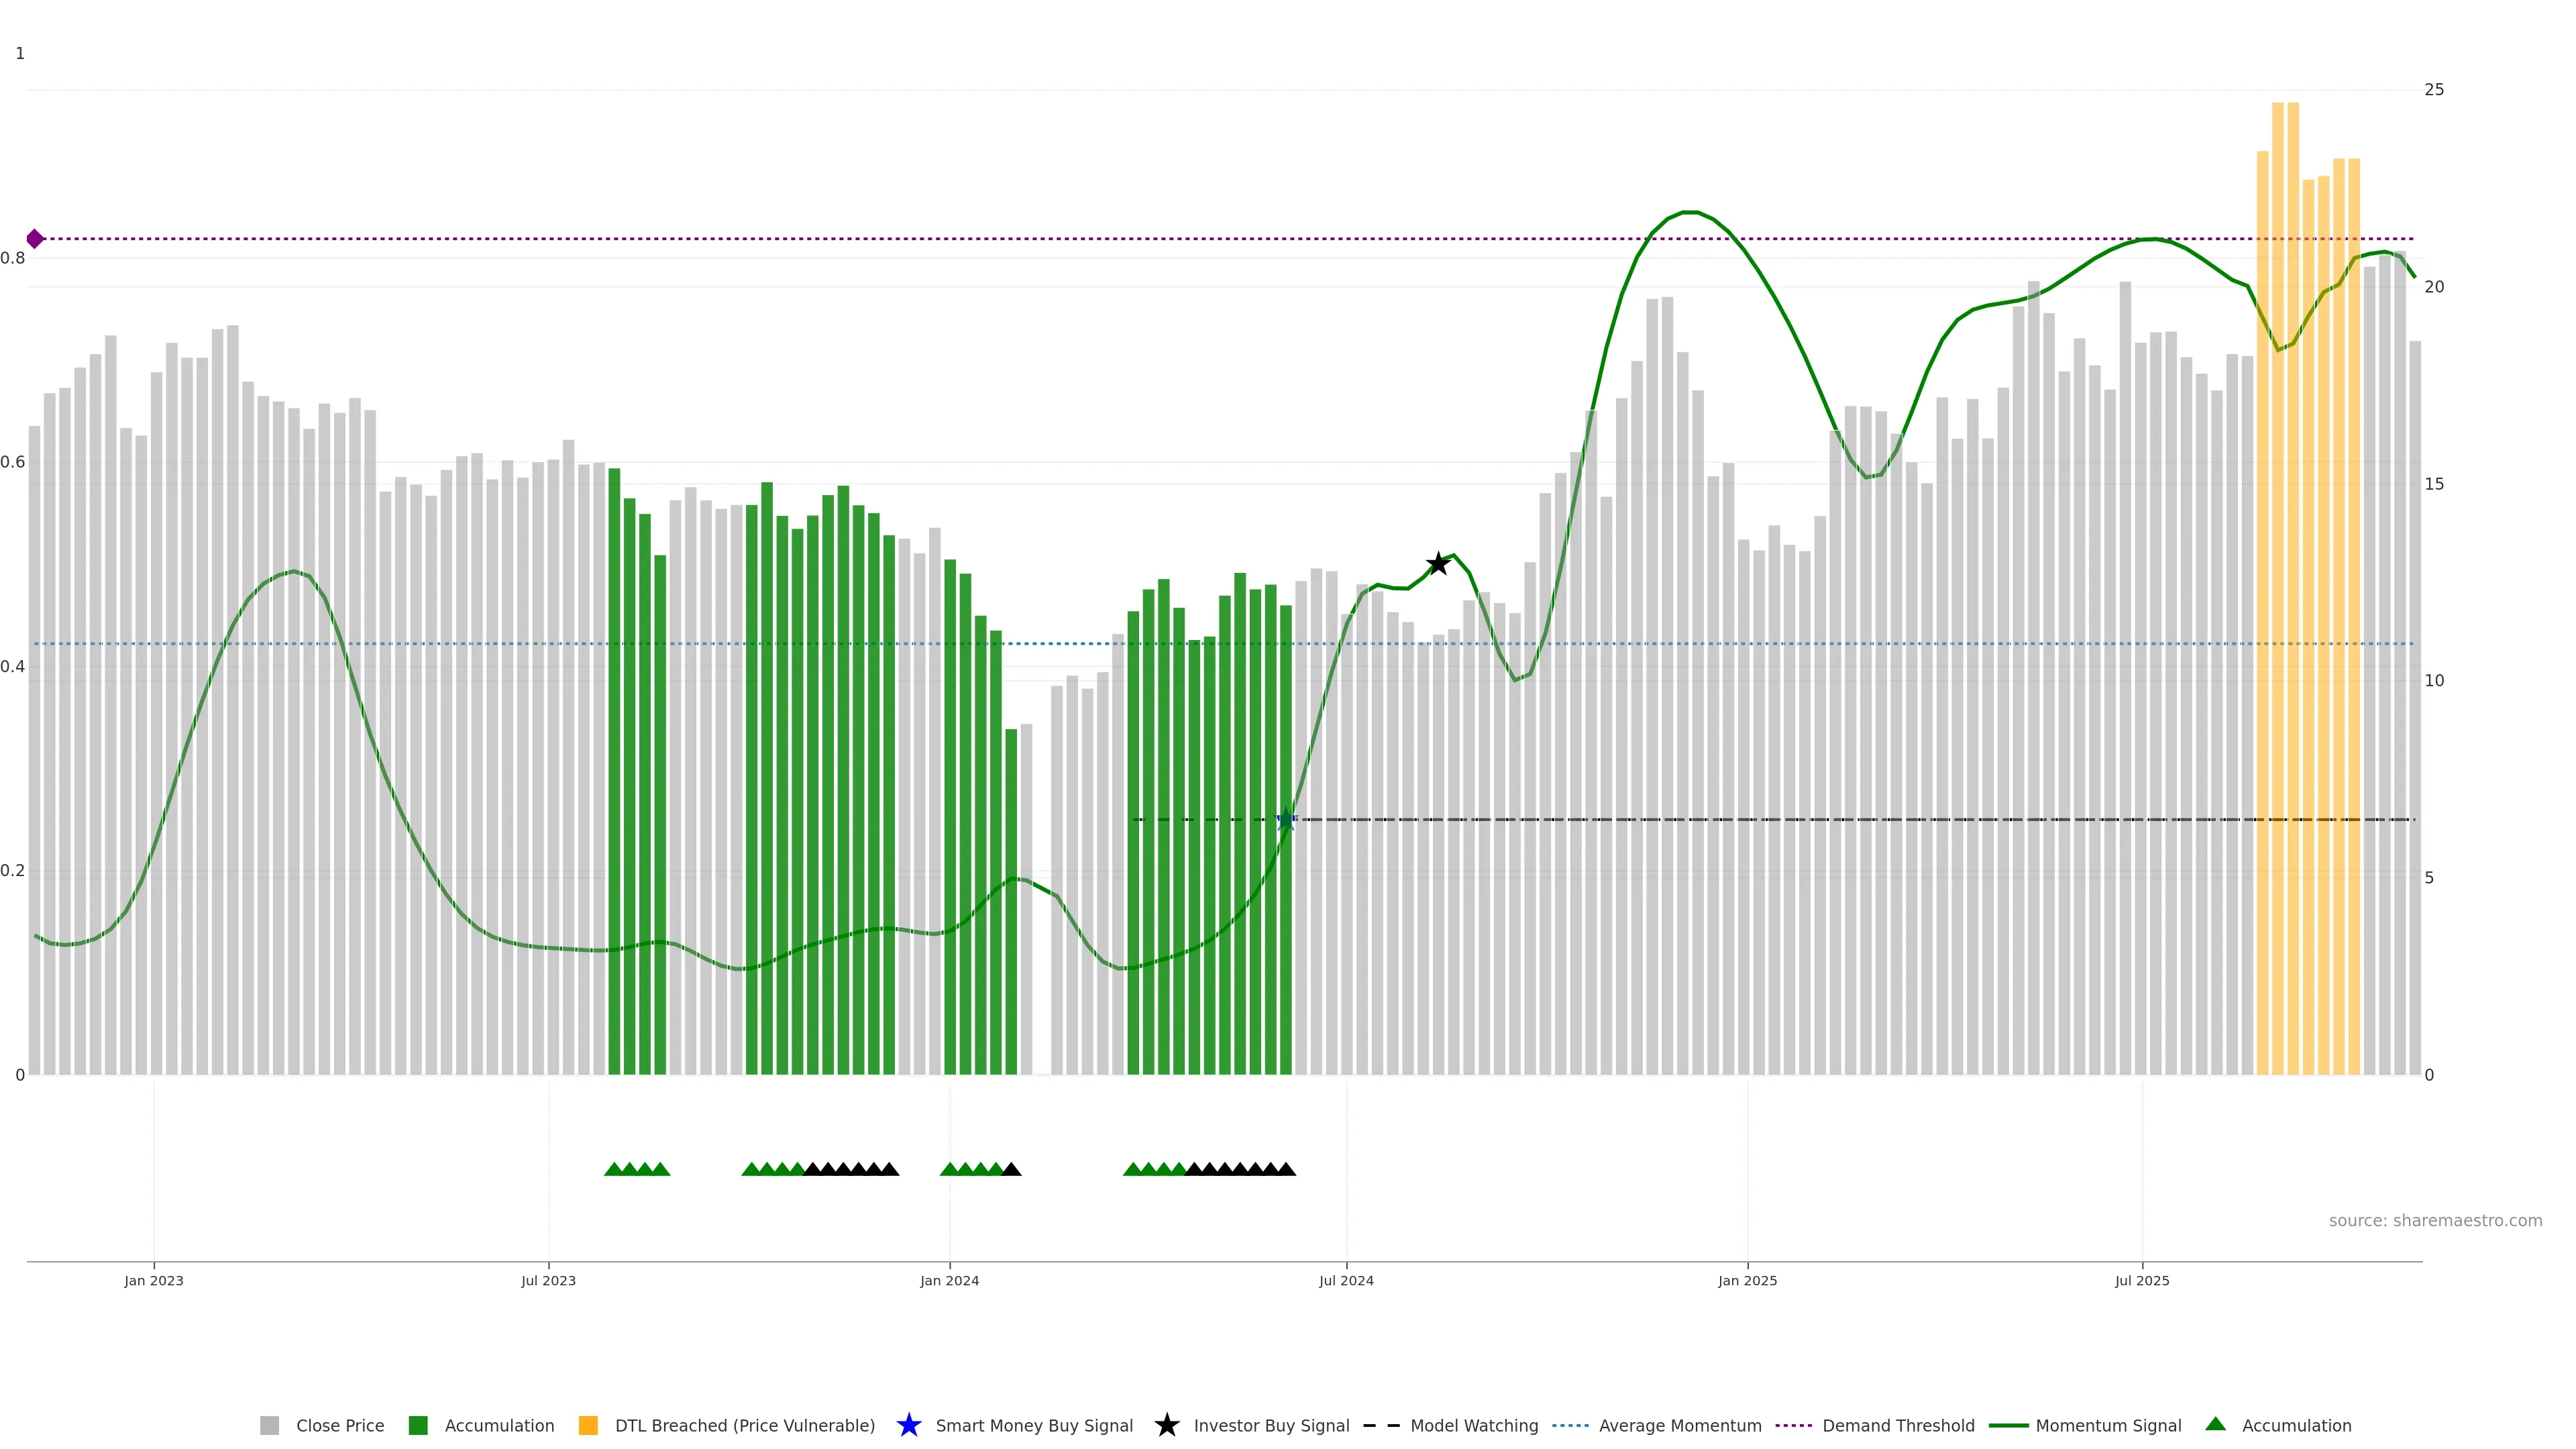Click the Jul 2024 axis label
The height and width of the screenshot is (1449, 2576).
coord(1346,1281)
